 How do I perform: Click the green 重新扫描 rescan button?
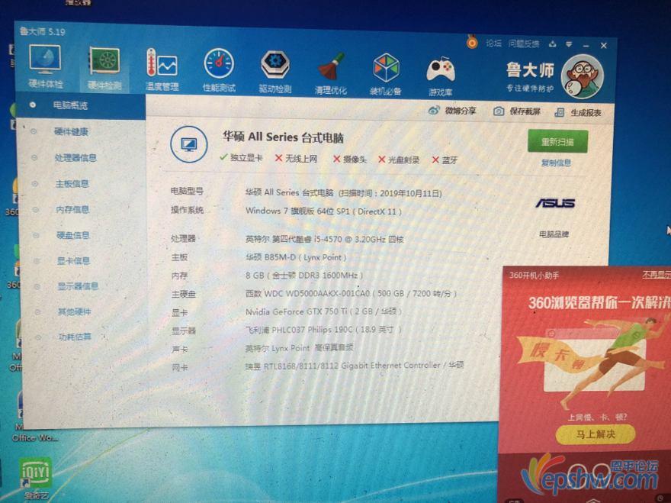tap(557, 141)
